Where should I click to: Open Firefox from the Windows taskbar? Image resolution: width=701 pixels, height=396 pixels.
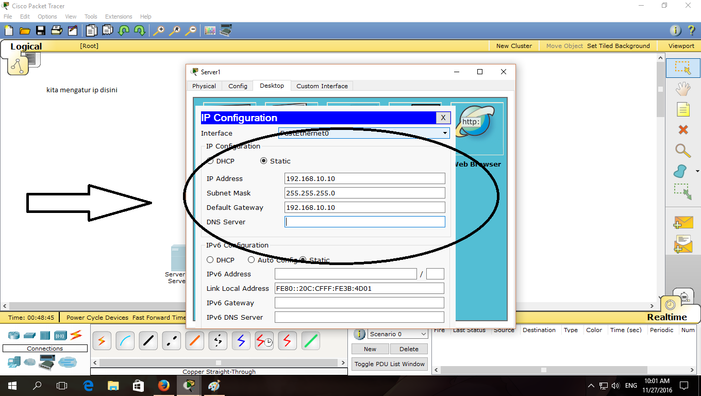click(163, 386)
